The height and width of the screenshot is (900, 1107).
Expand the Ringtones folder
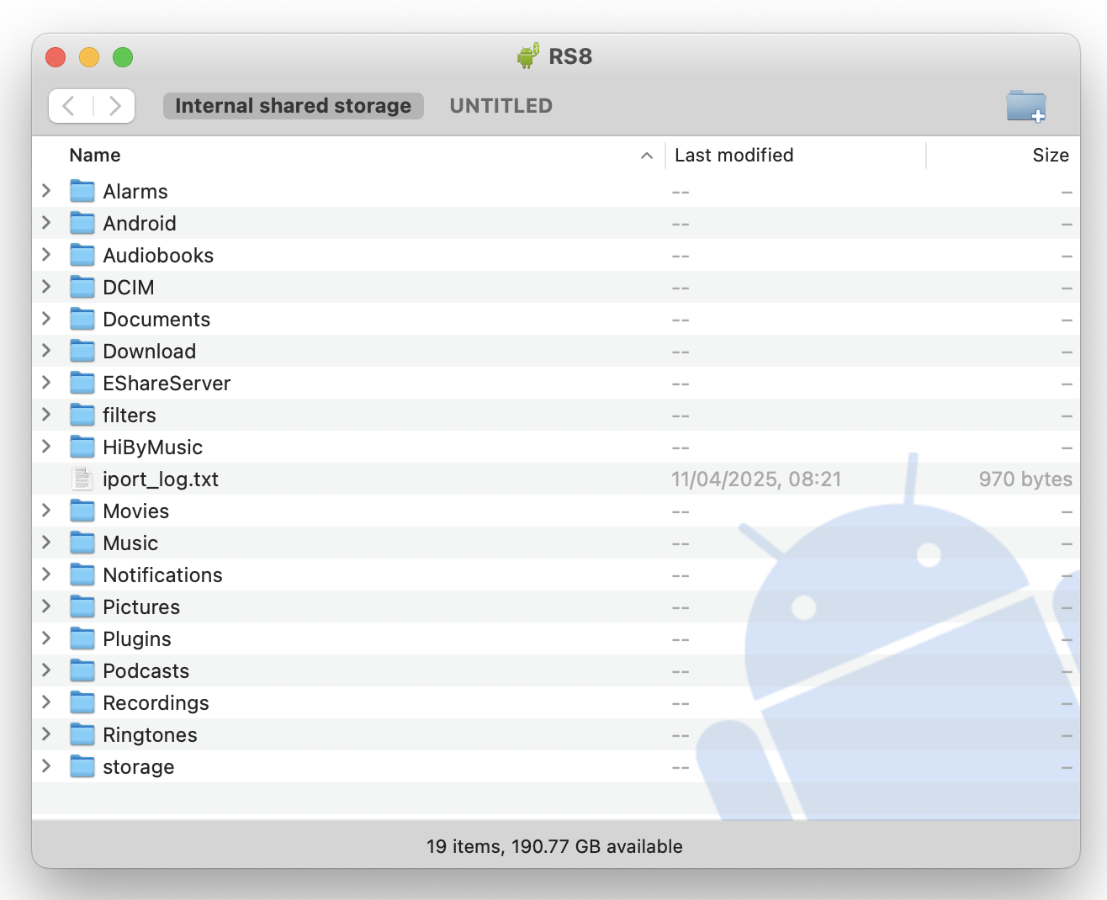(x=46, y=734)
